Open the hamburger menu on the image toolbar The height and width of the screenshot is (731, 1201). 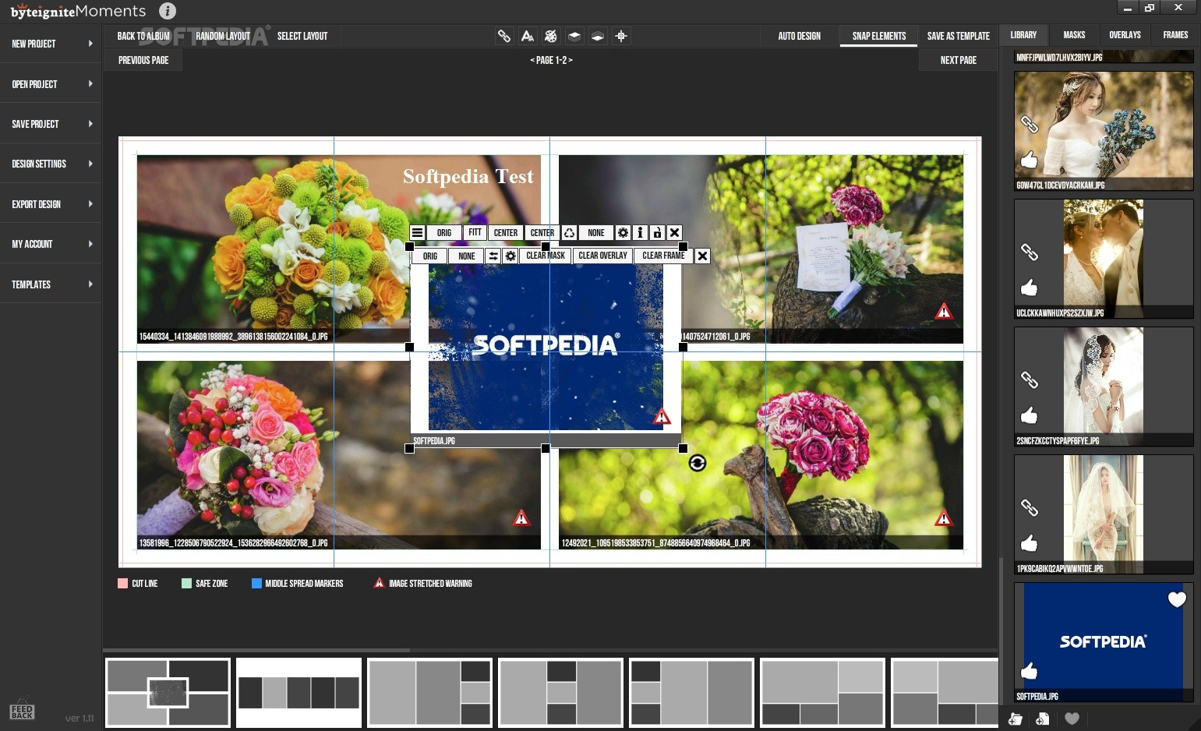pos(418,232)
